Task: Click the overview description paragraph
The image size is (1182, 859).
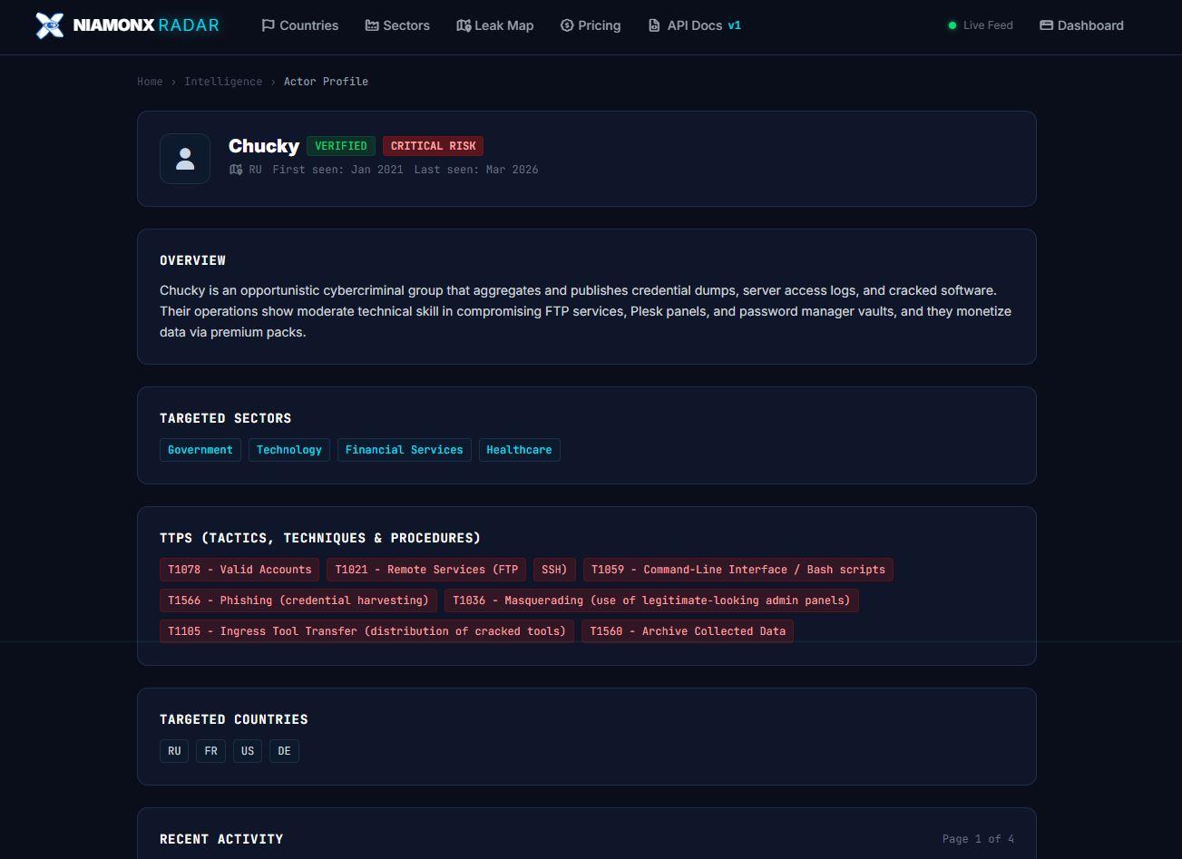Action: pyautogui.click(x=586, y=311)
